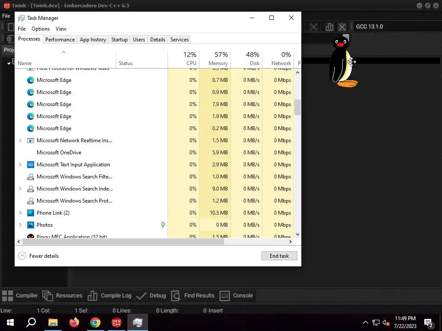442x331 pixels.
Task: Open the Debug tab in Dev-C++
Action: click(x=151, y=296)
